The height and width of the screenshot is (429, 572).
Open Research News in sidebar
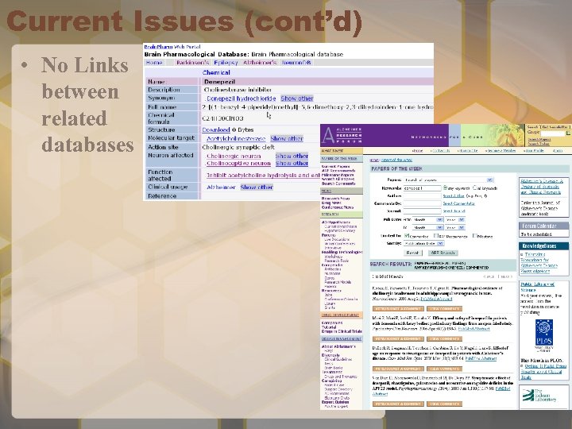(x=335, y=199)
